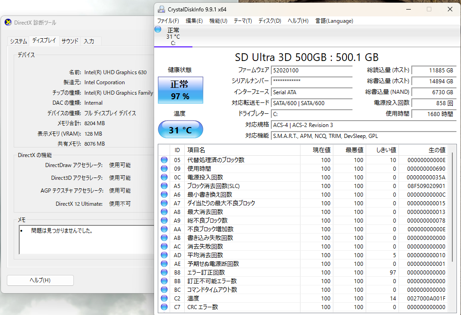The width and height of the screenshot is (461, 315).
Task: Click status orb for attribute AD row
Action: point(164,255)
